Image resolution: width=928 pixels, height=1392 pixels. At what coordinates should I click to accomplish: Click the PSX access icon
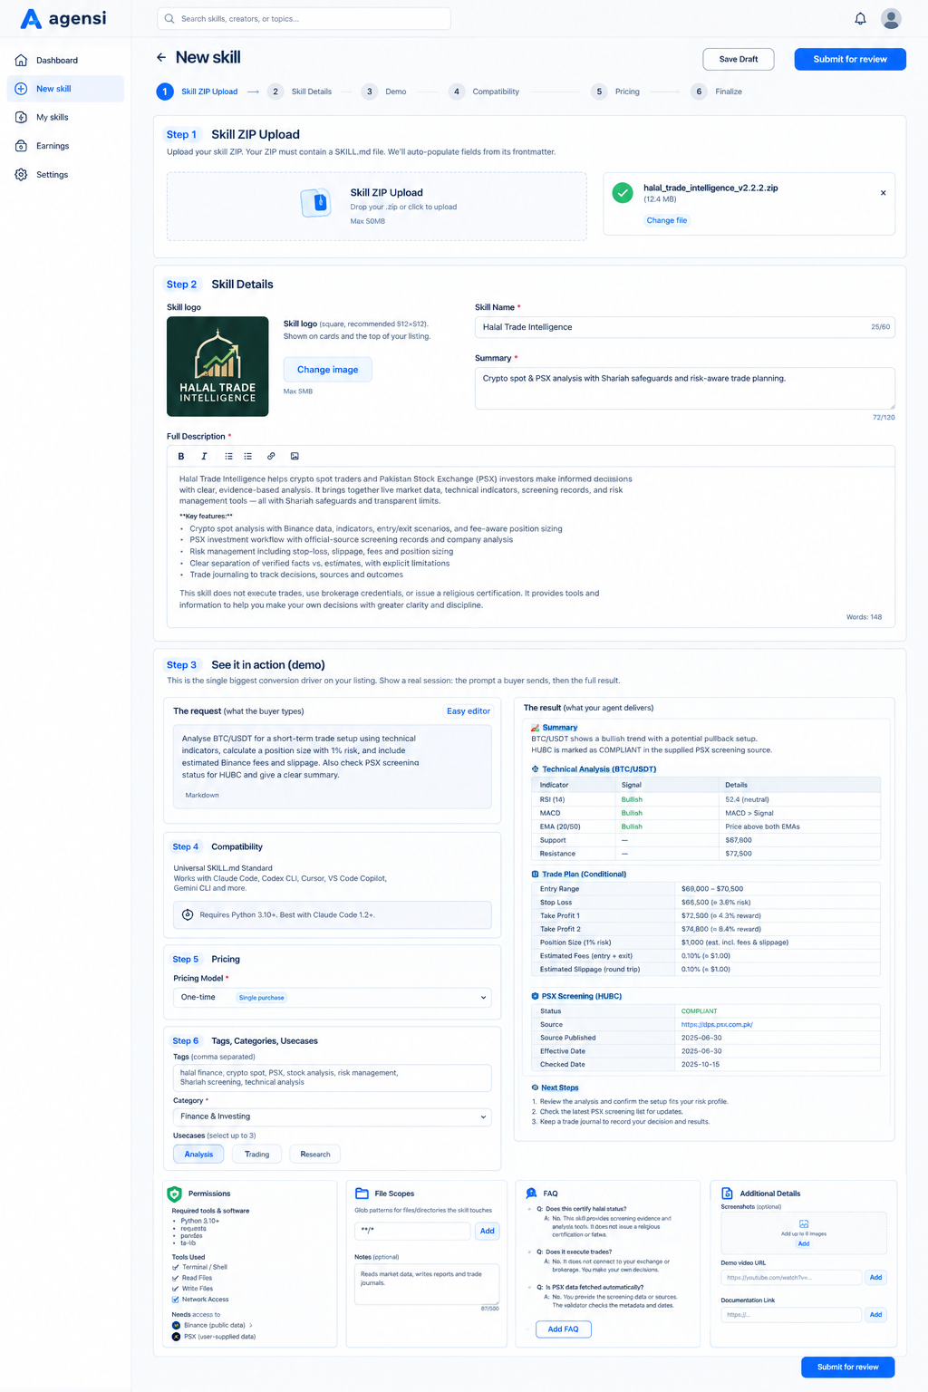(x=176, y=1337)
